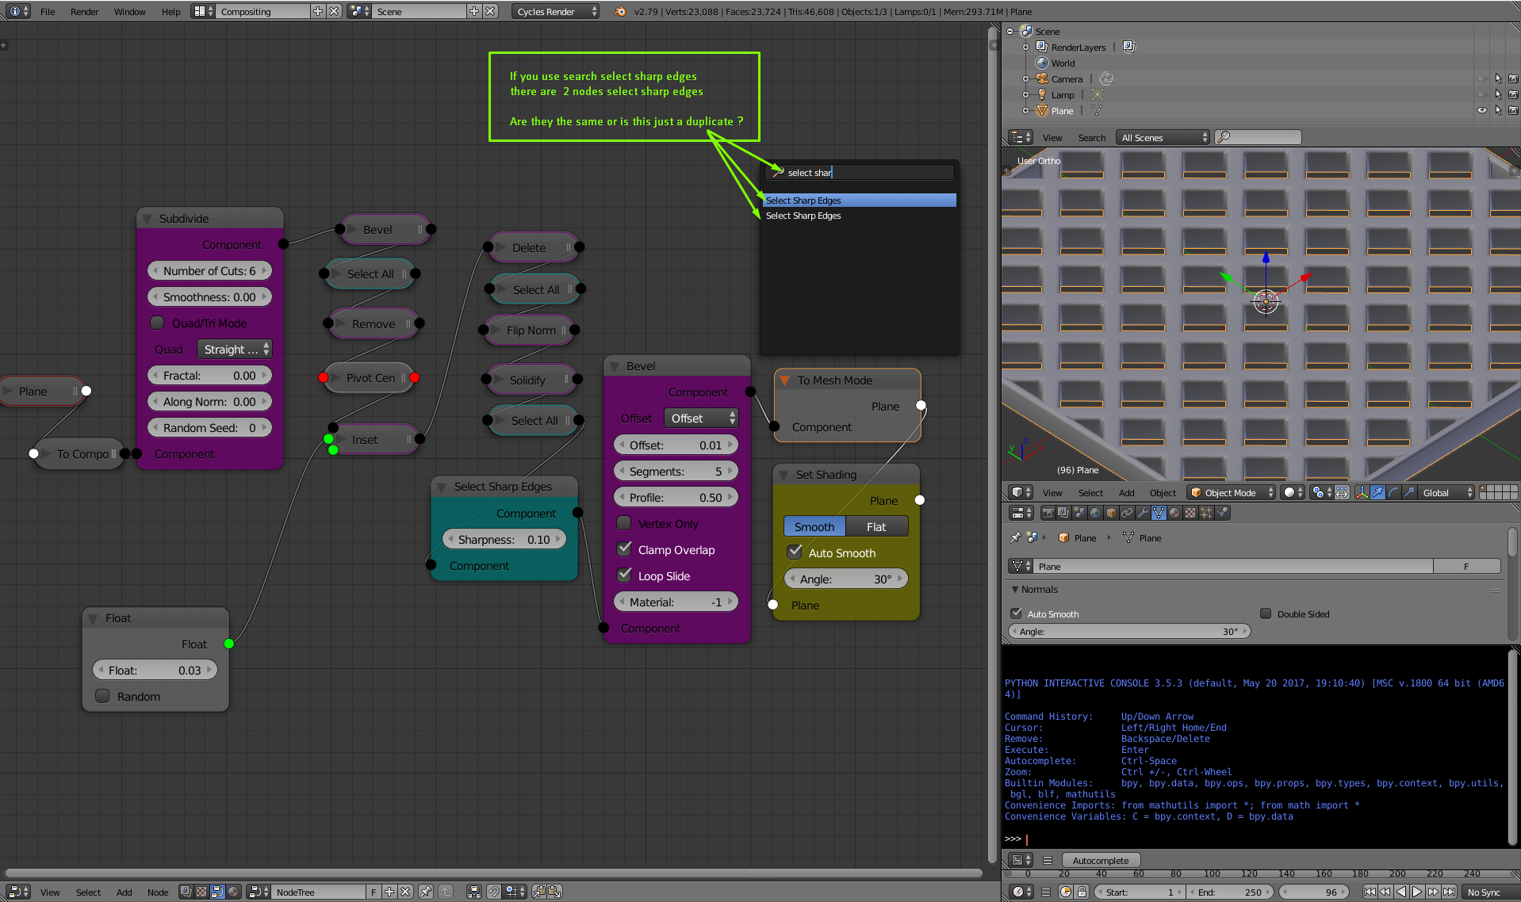Open the Offset type dropdown in Bevel

(x=701, y=418)
